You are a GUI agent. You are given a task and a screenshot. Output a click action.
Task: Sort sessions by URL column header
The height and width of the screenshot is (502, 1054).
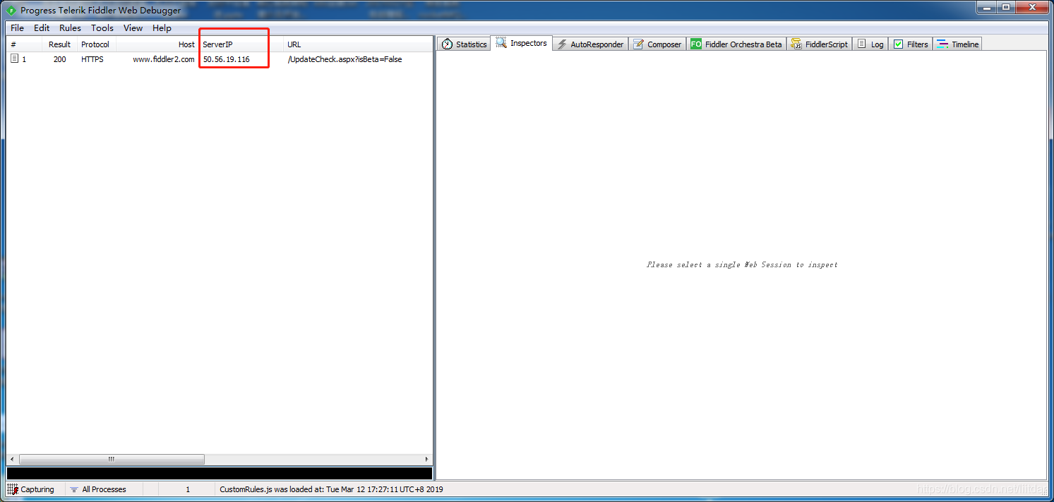coord(358,44)
